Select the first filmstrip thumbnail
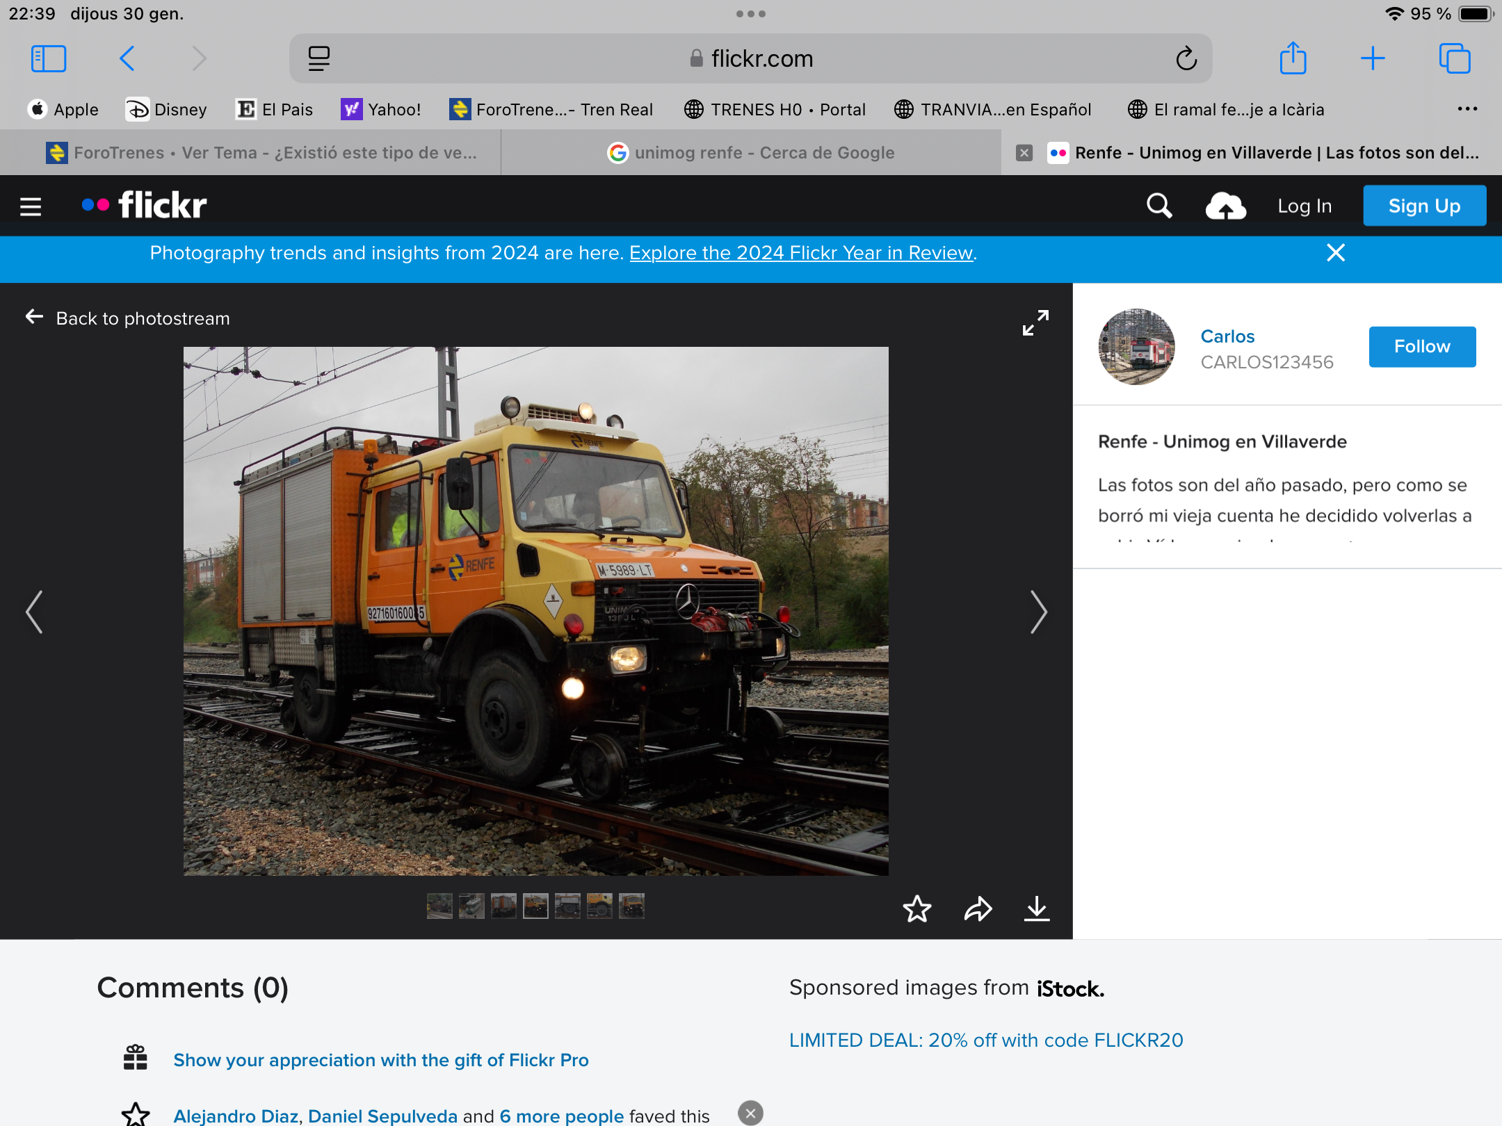The height and width of the screenshot is (1126, 1502). 439,906
